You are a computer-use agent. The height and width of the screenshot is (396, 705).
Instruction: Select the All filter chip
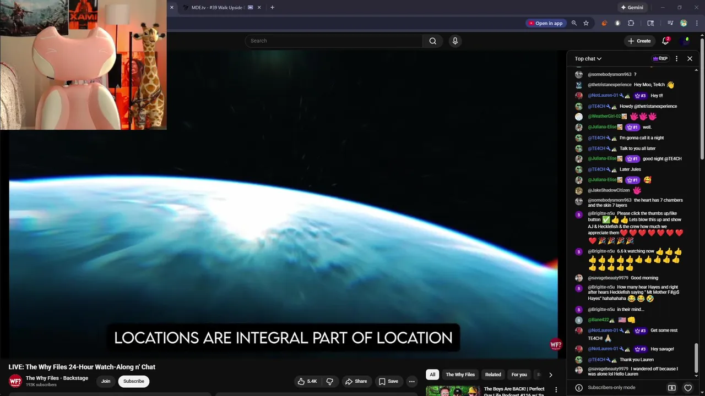click(432, 375)
